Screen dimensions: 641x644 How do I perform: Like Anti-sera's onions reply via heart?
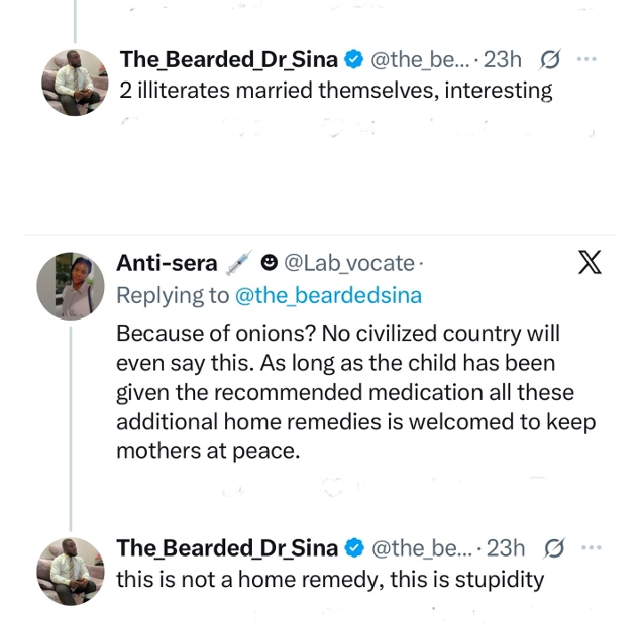334,487
